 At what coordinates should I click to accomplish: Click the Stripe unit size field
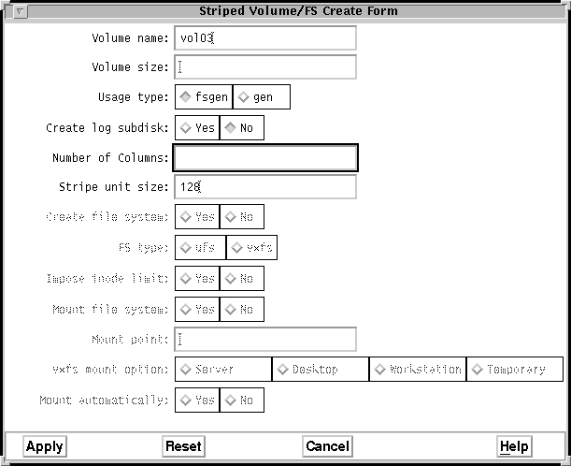265,187
